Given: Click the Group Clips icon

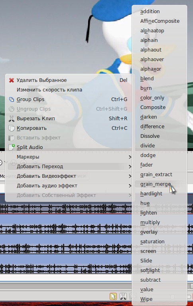Looking at the screenshot, I should (12, 99).
